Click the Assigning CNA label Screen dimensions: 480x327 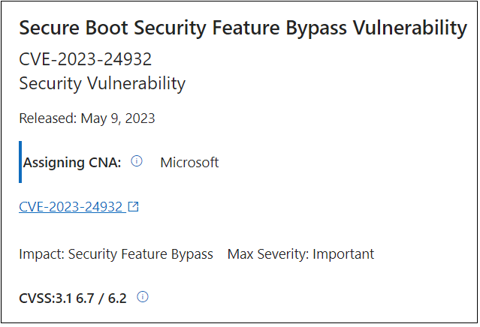[x=72, y=162]
